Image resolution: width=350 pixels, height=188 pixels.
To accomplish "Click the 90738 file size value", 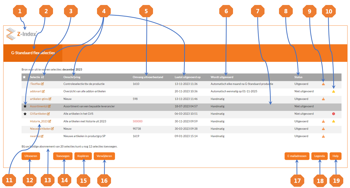I will point(137,129).
